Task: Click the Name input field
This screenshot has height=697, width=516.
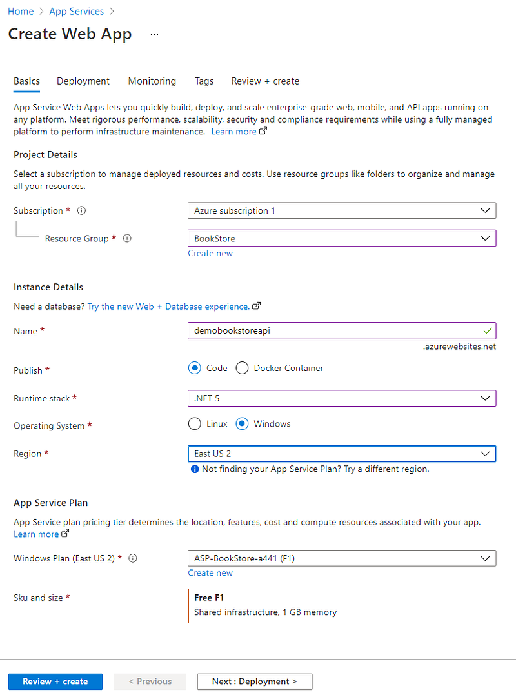Action: pyautogui.click(x=335, y=331)
